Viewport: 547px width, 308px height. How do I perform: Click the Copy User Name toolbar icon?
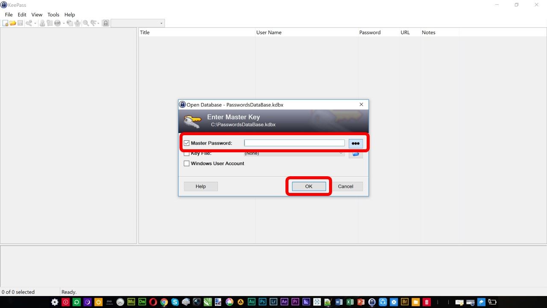click(x=42, y=23)
